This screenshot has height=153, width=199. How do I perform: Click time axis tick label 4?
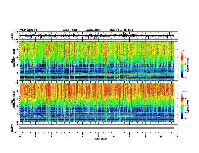coord(83,136)
